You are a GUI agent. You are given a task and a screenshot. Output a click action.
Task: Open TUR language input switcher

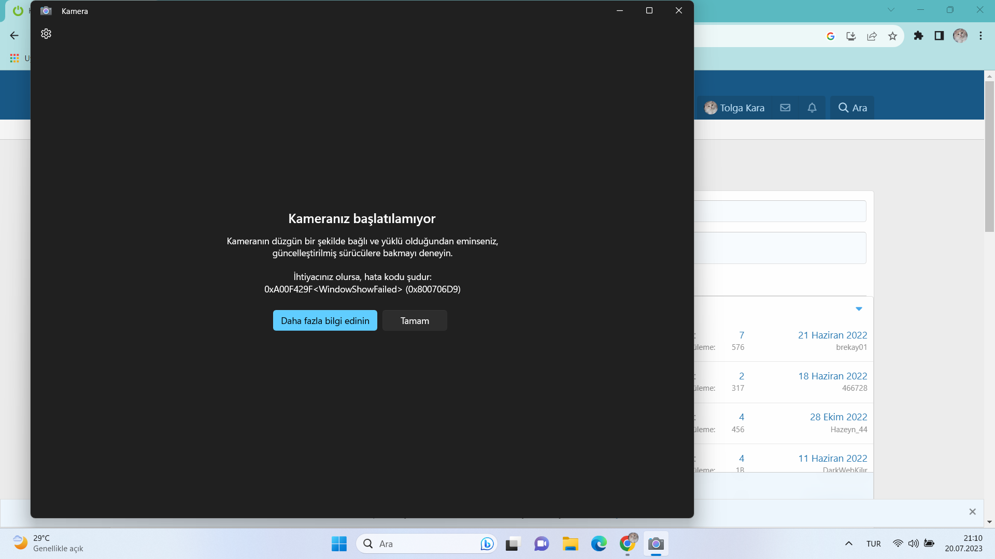[x=874, y=544]
